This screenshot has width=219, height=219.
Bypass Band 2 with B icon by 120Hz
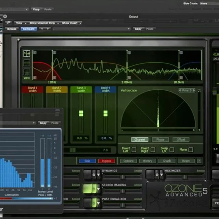(55, 78)
